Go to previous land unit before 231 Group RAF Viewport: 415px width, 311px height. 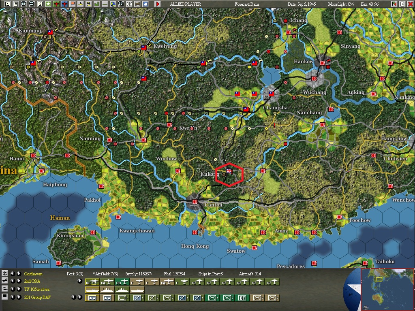pos(13,297)
